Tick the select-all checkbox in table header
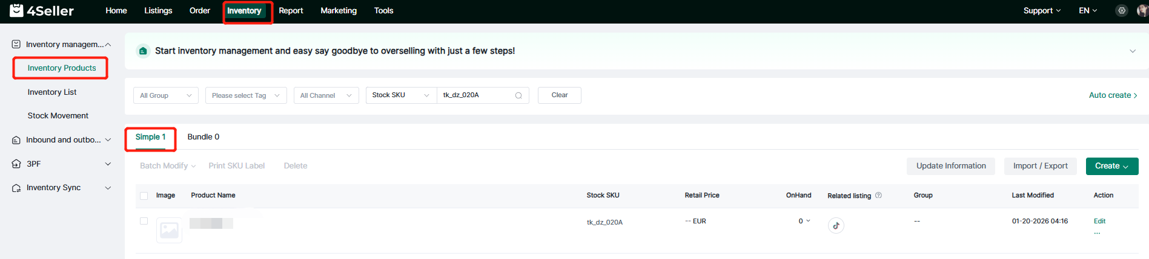1149x259 pixels. tap(144, 196)
